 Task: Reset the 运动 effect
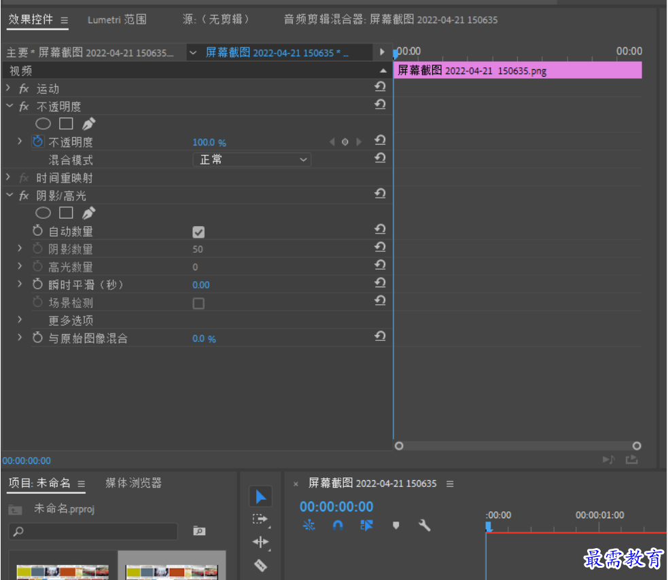[380, 87]
